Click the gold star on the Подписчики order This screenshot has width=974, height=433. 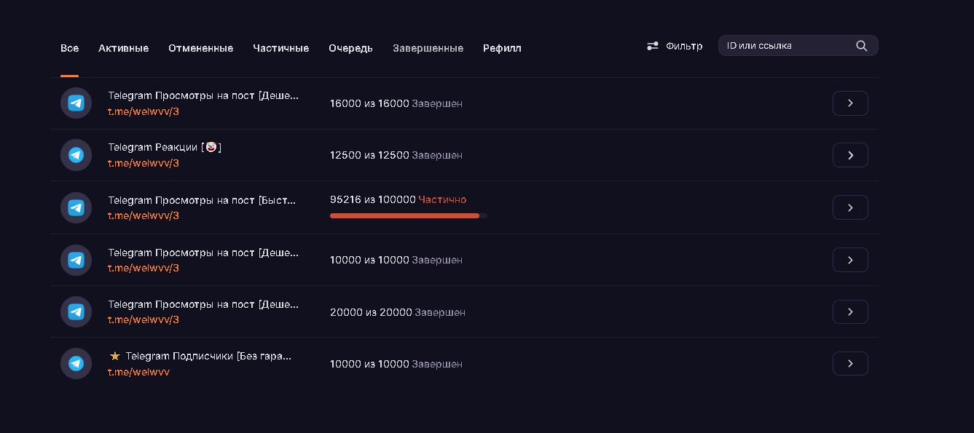tap(114, 357)
